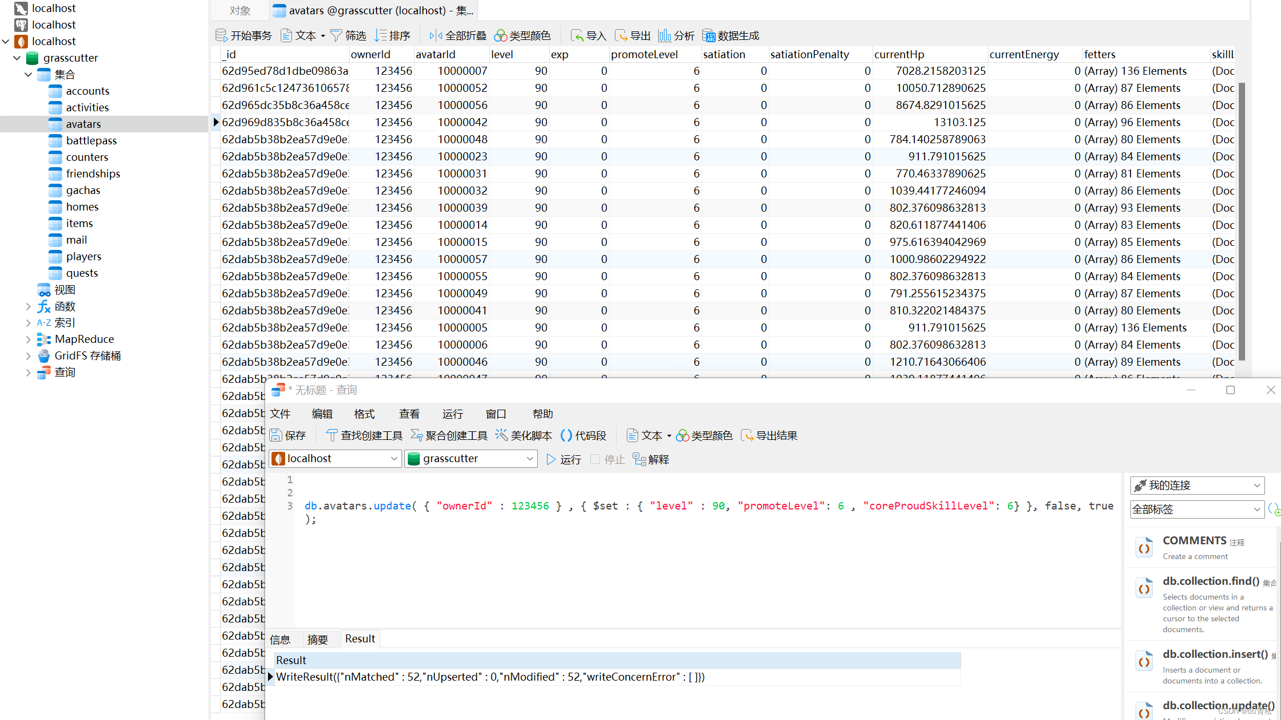Open the 查看 menu
This screenshot has width=1281, height=720.
point(410,414)
